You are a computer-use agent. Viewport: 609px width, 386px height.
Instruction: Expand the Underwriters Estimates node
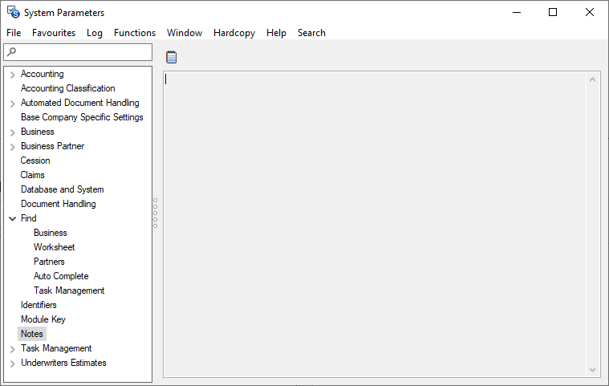point(12,364)
